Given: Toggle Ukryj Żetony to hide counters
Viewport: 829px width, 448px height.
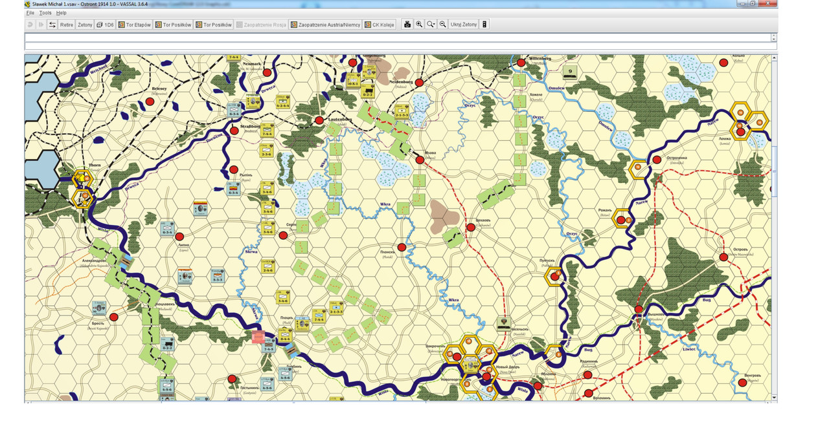Looking at the screenshot, I should (464, 25).
